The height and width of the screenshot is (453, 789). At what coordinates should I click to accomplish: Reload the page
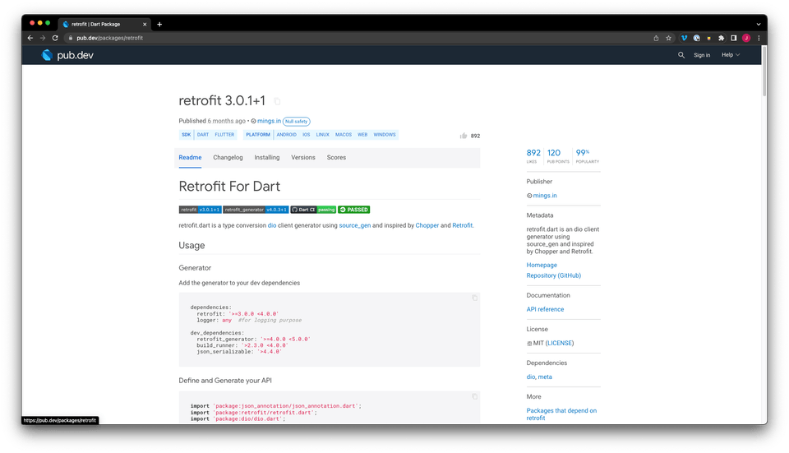point(55,38)
